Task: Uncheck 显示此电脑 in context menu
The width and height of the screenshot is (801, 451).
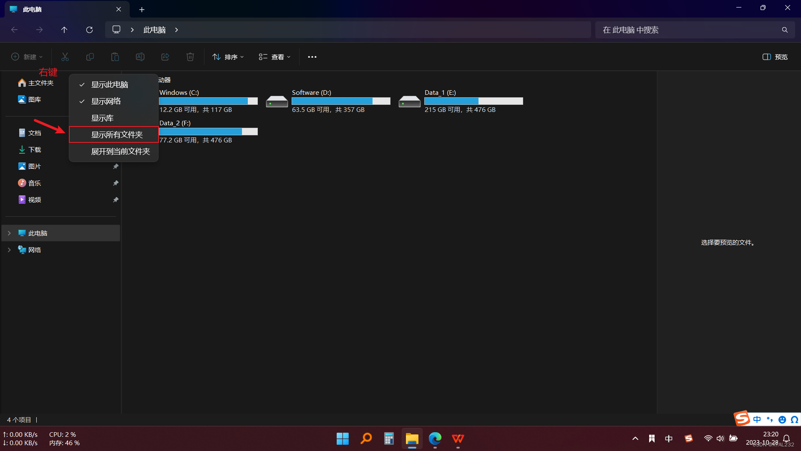Action: pyautogui.click(x=109, y=85)
